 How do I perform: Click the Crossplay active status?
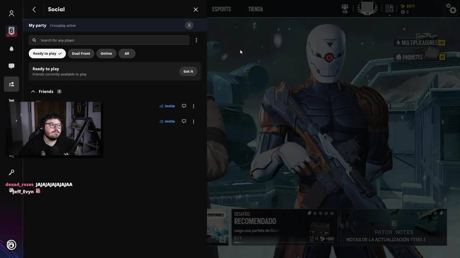coord(63,25)
